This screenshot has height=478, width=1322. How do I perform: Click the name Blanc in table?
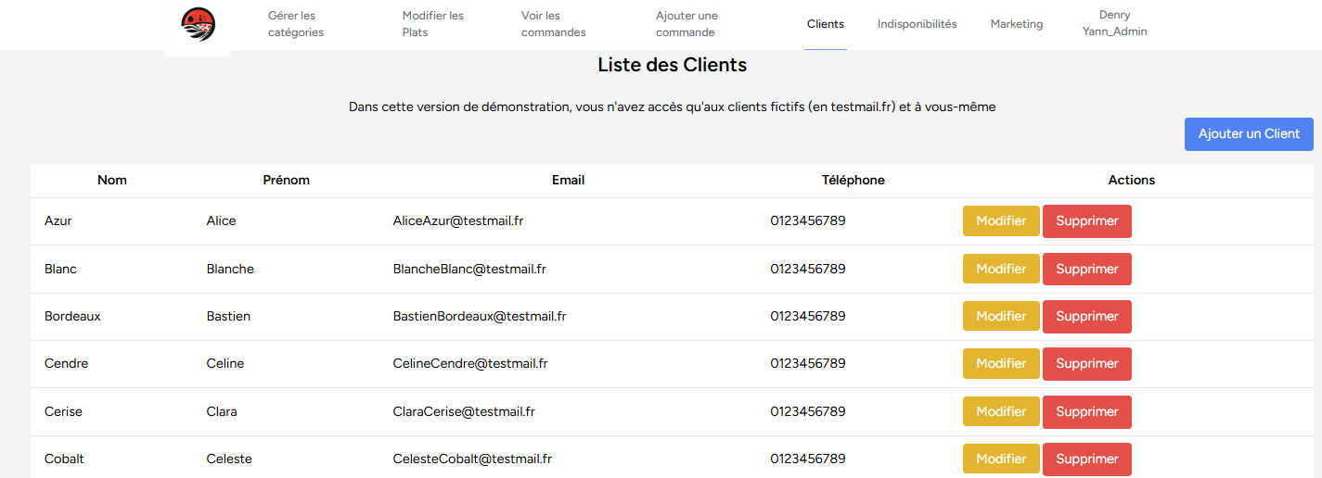pos(60,269)
